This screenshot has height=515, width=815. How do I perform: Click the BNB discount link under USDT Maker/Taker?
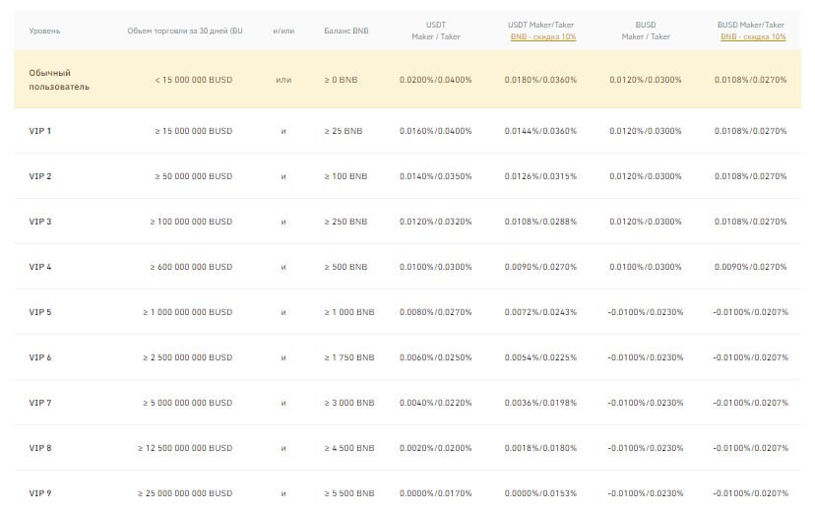click(x=543, y=36)
